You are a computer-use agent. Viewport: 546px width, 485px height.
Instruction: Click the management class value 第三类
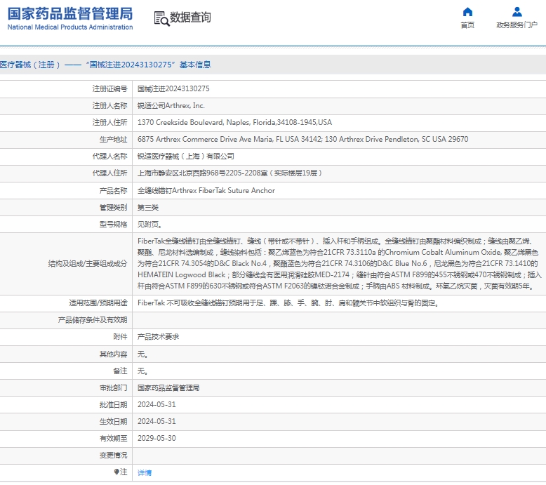[148, 208]
